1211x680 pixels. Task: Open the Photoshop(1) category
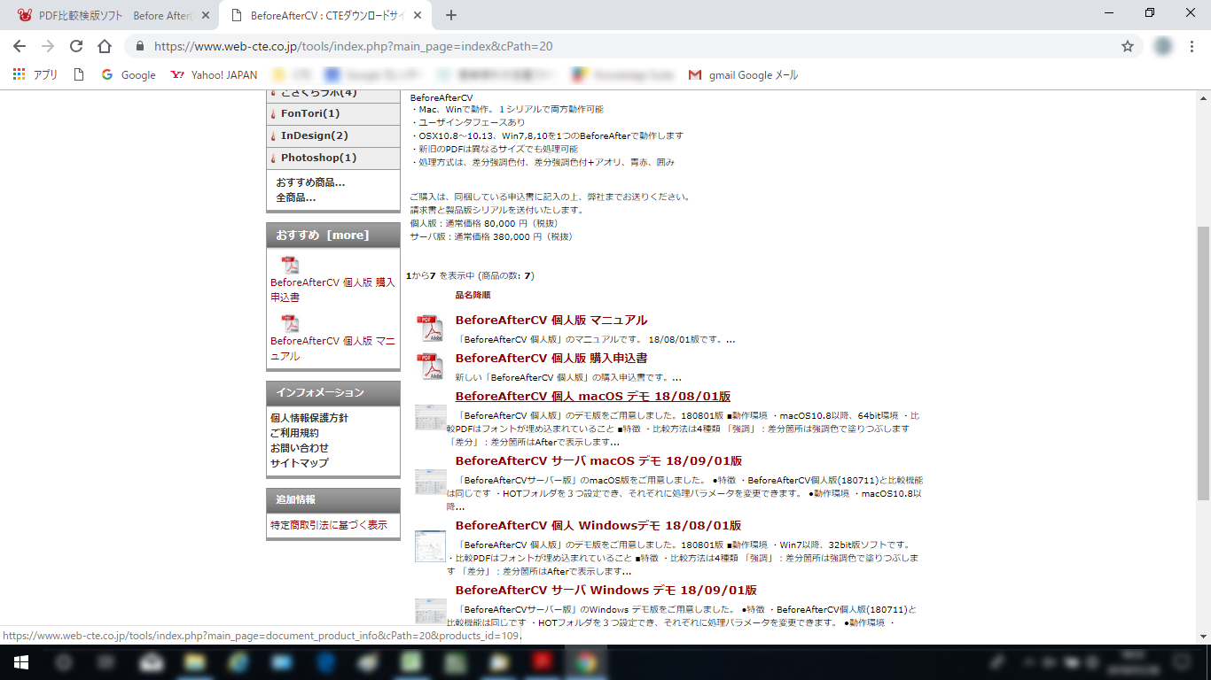point(319,158)
